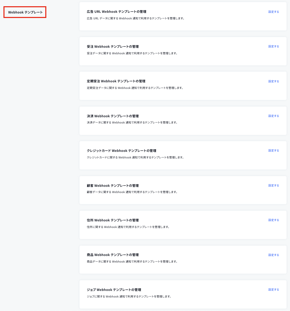The image size is (290, 311).
Task: Click 設定する for 定期受注 Webhook テンプレート
Action: pyautogui.click(x=273, y=81)
